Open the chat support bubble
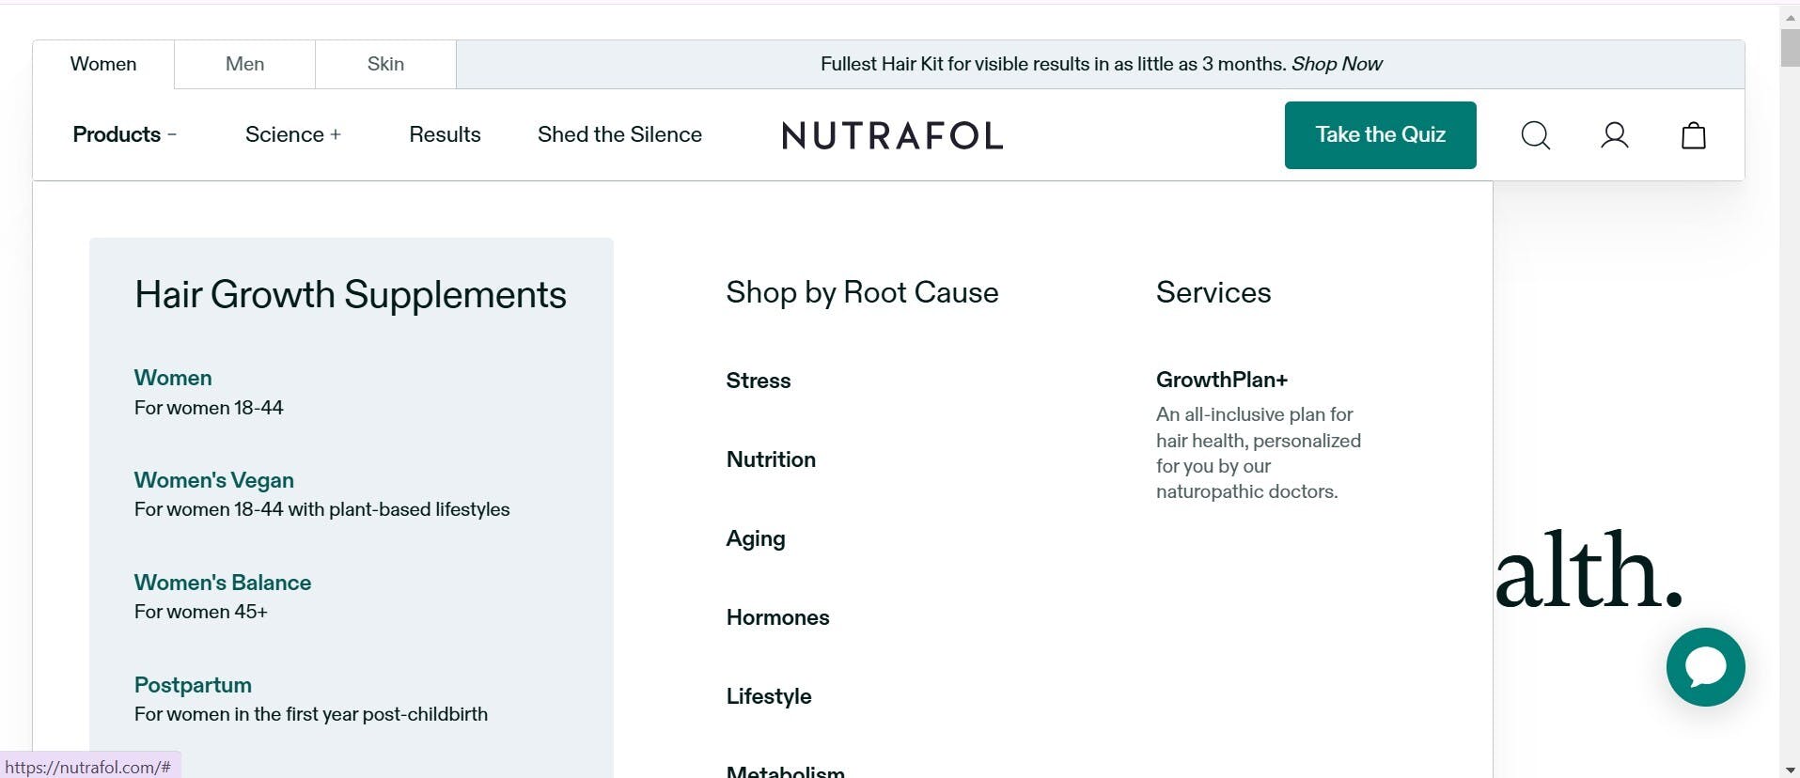The height and width of the screenshot is (778, 1800). [x=1705, y=666]
